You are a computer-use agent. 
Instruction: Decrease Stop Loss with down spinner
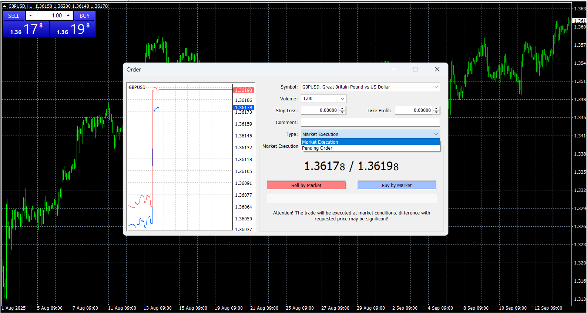[342, 112]
